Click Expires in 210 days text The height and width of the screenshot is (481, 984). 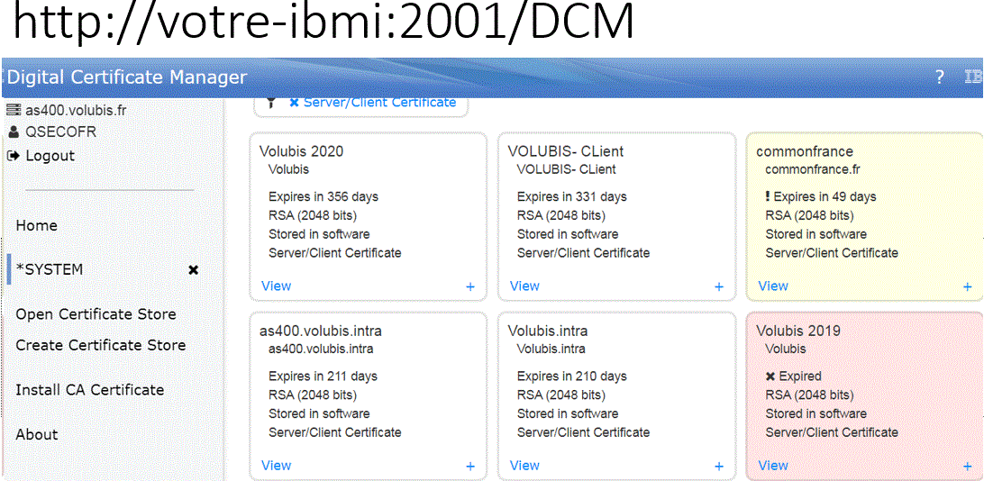(571, 377)
